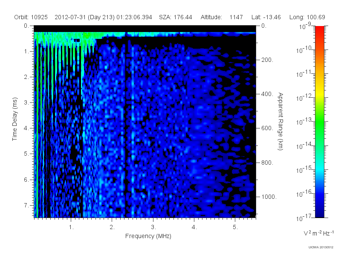The image size is (341, 256).
Task: Click the '10⁻¹⁶' color scale tick label
Action: [x=305, y=194]
